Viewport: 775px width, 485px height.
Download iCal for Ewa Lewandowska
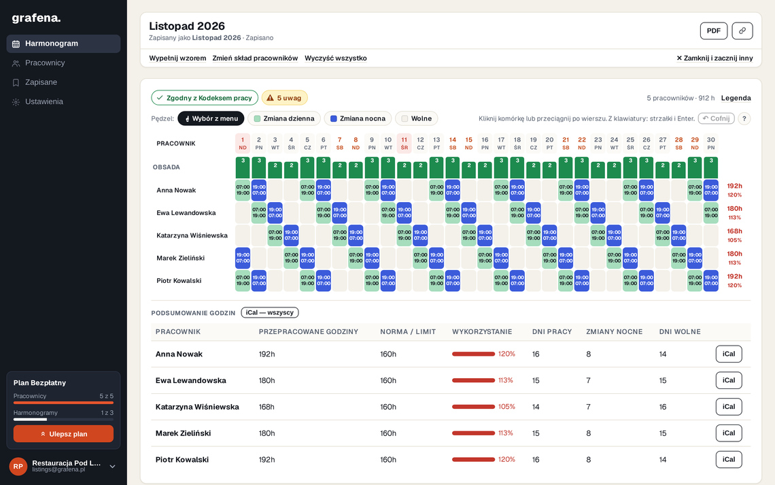(729, 380)
